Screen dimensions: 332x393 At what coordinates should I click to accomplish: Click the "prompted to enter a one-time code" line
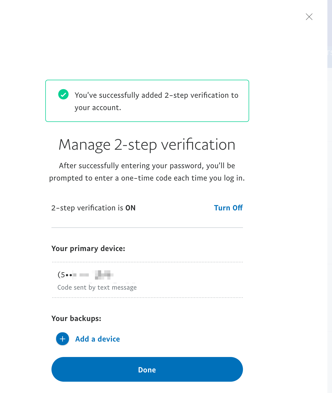(147, 178)
